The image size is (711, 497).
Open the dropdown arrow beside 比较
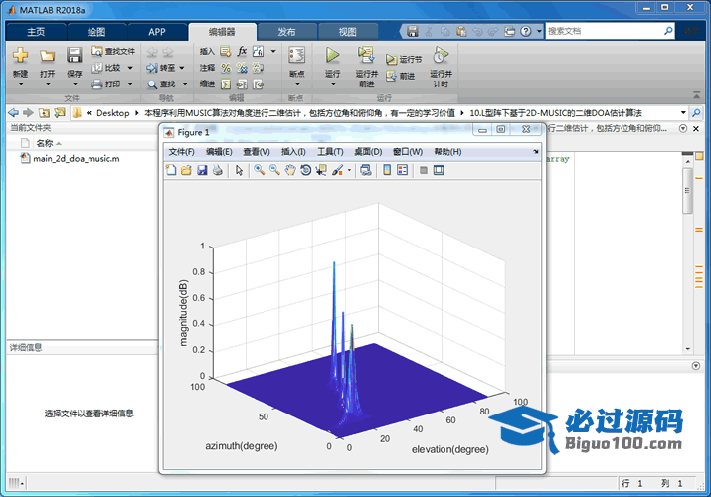[x=130, y=68]
